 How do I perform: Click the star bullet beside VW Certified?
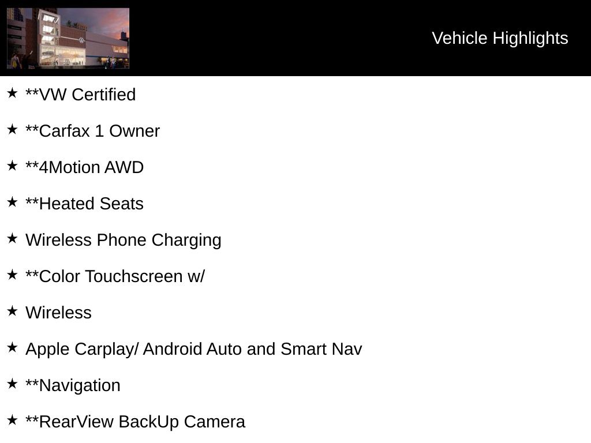click(12, 93)
